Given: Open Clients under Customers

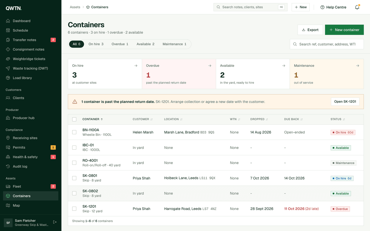Looking at the screenshot, I should [x=31, y=98].
